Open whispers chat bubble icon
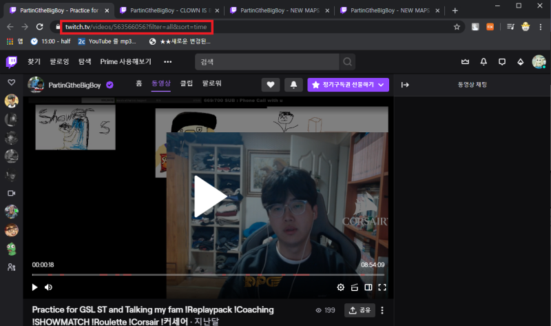Screen dimensions: 551x326 pos(502,62)
